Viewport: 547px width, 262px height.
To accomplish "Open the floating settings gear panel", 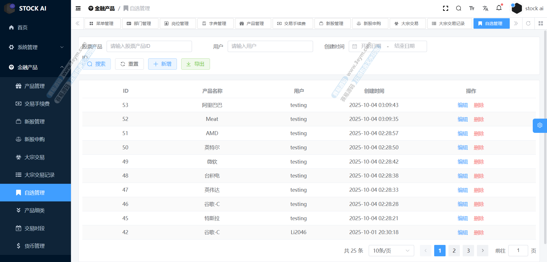I will [x=540, y=125].
